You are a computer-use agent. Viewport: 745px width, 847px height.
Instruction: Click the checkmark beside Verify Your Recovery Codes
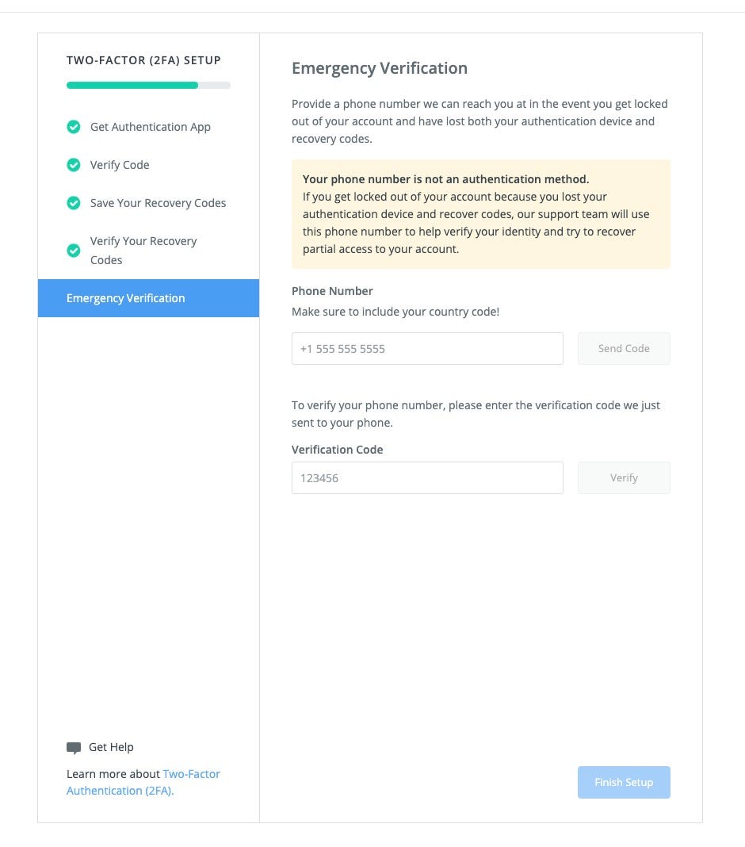point(74,251)
